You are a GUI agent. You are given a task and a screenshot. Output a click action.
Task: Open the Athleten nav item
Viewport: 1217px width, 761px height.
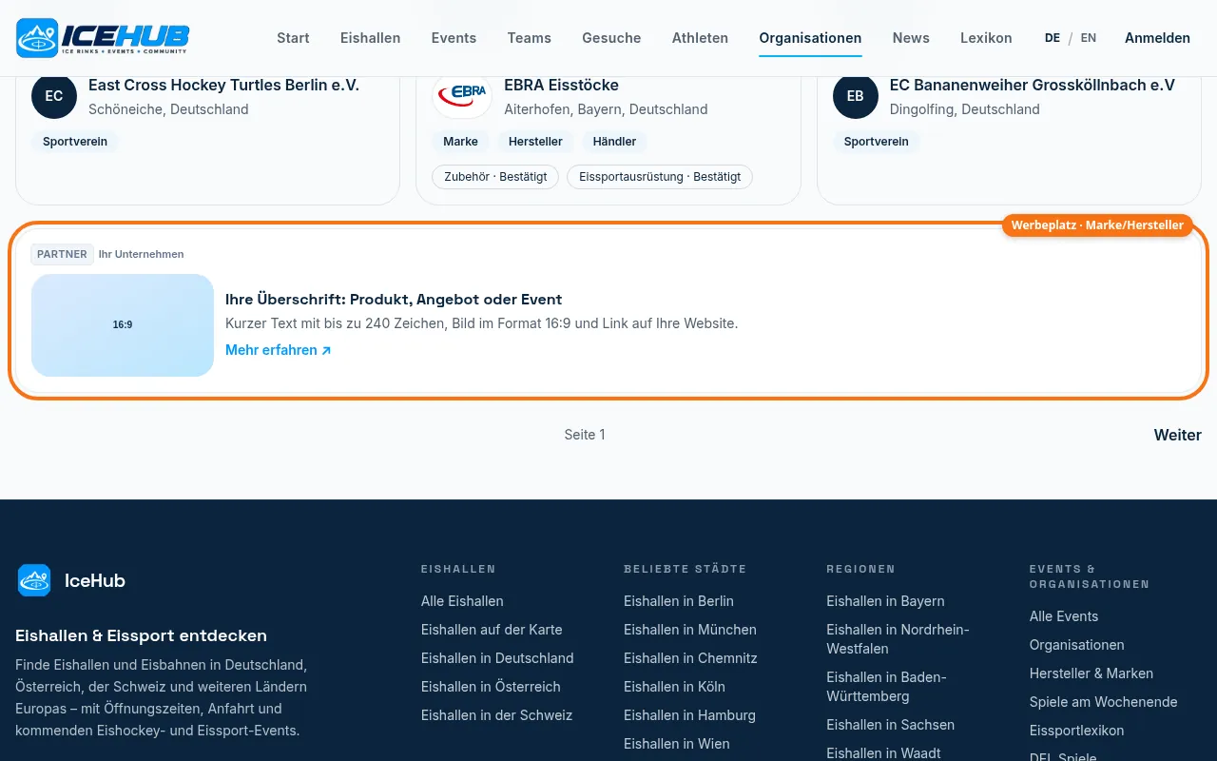click(x=700, y=38)
